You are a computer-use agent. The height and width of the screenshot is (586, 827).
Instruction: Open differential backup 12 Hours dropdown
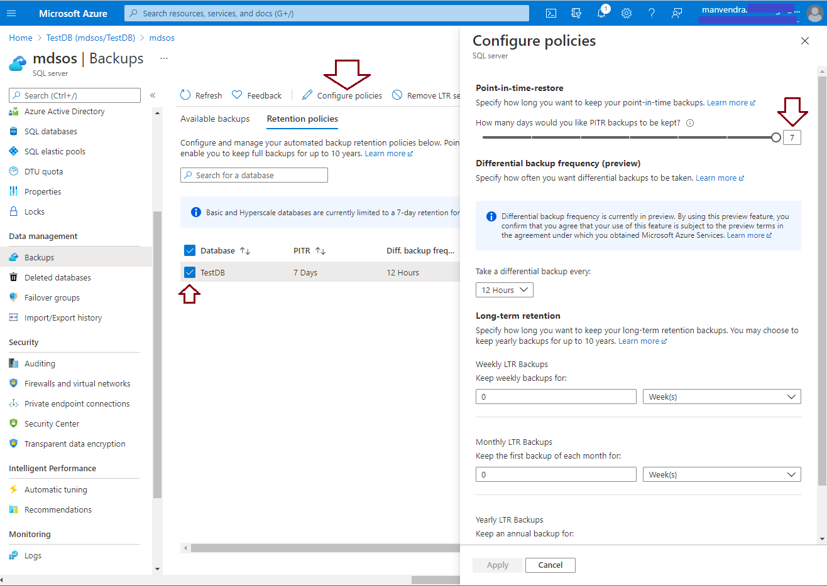(x=505, y=290)
